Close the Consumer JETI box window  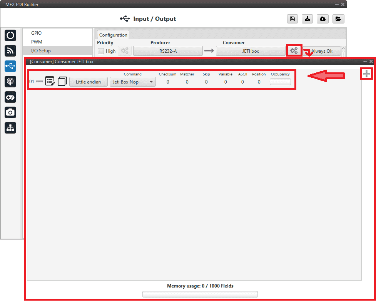coord(371,62)
